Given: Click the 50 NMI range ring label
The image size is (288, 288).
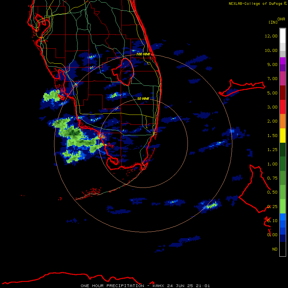Looking at the screenshot, I should pyautogui.click(x=143, y=99).
